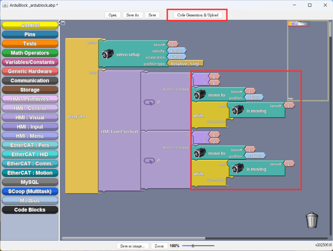Select the servo setup block label
The height and width of the screenshot is (251, 333).
[x=128, y=54]
